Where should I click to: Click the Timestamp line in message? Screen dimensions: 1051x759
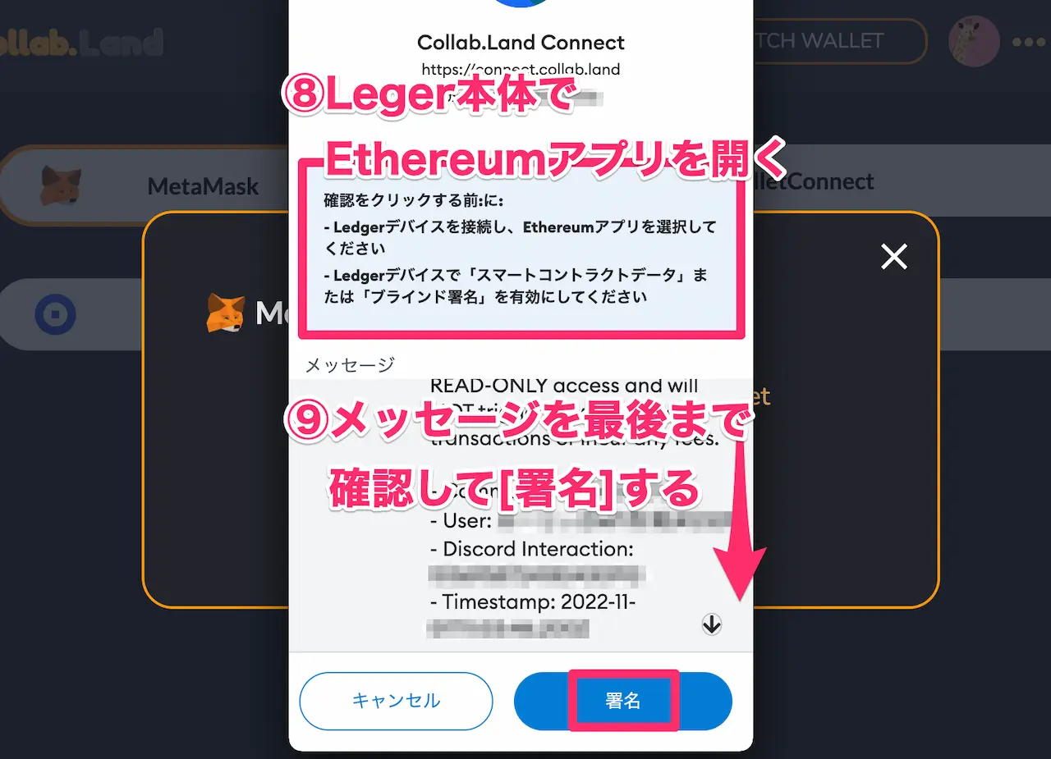pyautogui.click(x=535, y=602)
